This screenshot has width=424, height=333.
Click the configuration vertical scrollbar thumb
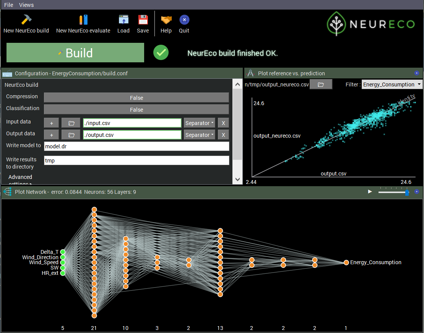pyautogui.click(x=237, y=124)
